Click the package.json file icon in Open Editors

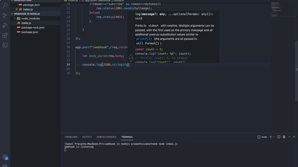click(x=20, y=5)
